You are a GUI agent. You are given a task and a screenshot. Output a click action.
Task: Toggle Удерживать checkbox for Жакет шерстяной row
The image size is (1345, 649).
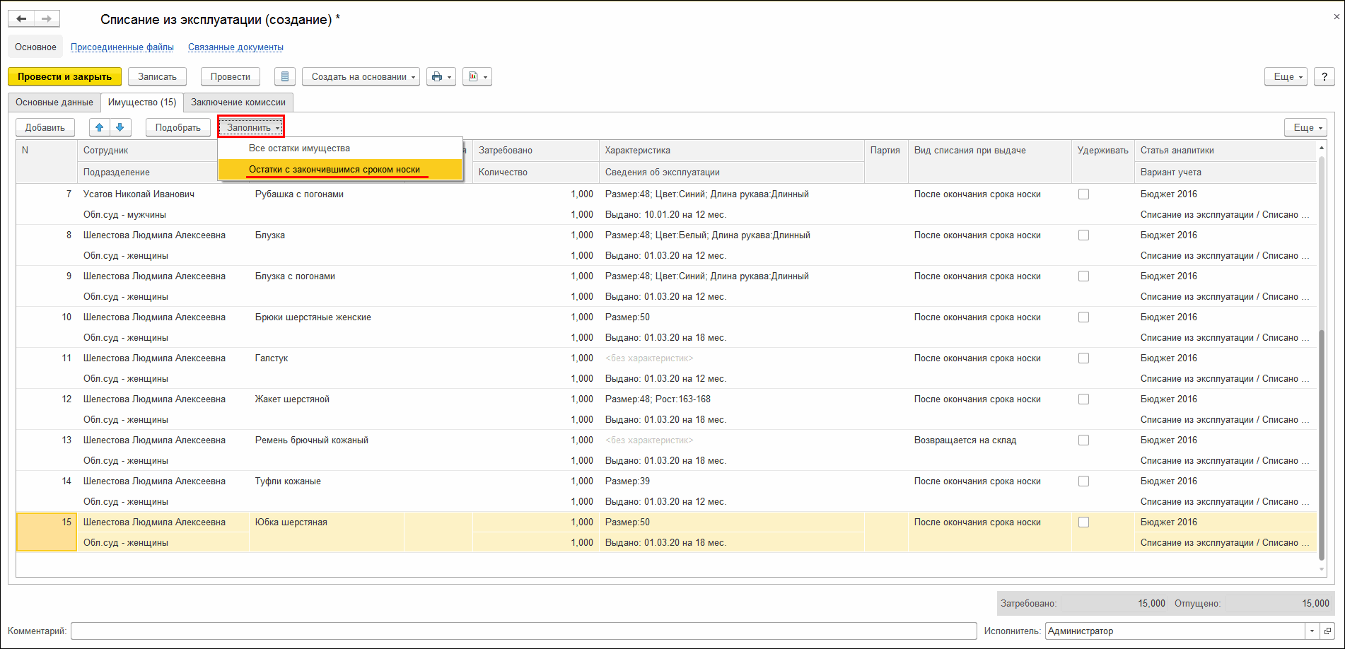(x=1083, y=399)
